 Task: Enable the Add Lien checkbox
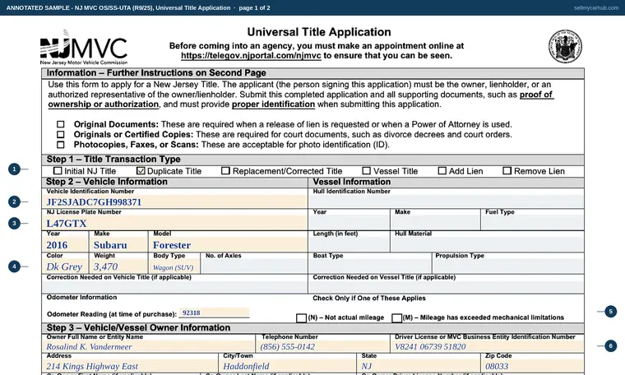pyautogui.click(x=442, y=171)
